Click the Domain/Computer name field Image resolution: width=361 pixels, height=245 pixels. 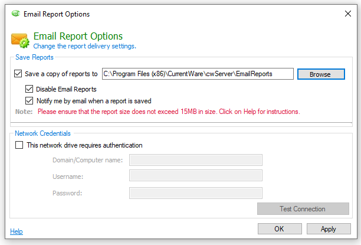coord(196,160)
